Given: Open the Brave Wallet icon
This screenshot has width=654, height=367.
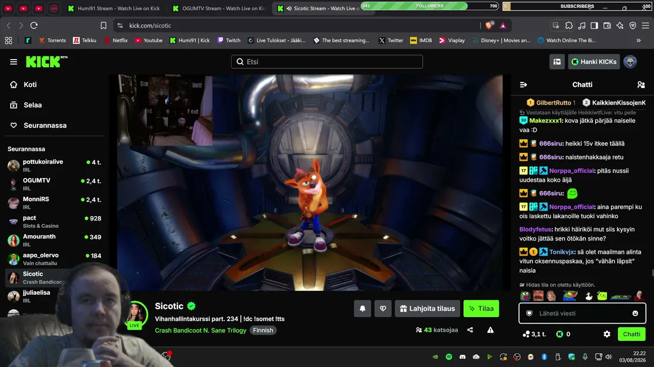Looking at the screenshot, I should 607,25.
